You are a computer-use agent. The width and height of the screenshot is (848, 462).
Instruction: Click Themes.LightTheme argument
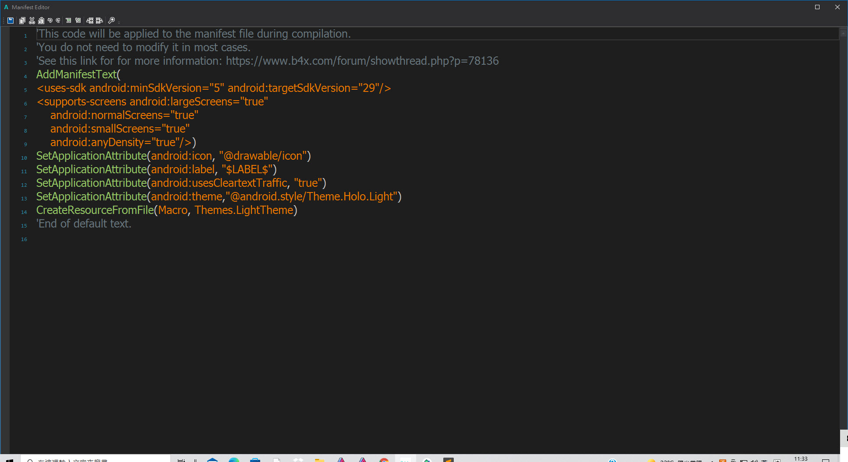244,210
